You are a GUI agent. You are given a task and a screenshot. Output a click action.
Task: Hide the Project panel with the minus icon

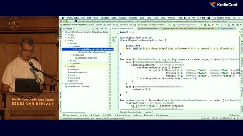pyautogui.click(x=106, y=29)
